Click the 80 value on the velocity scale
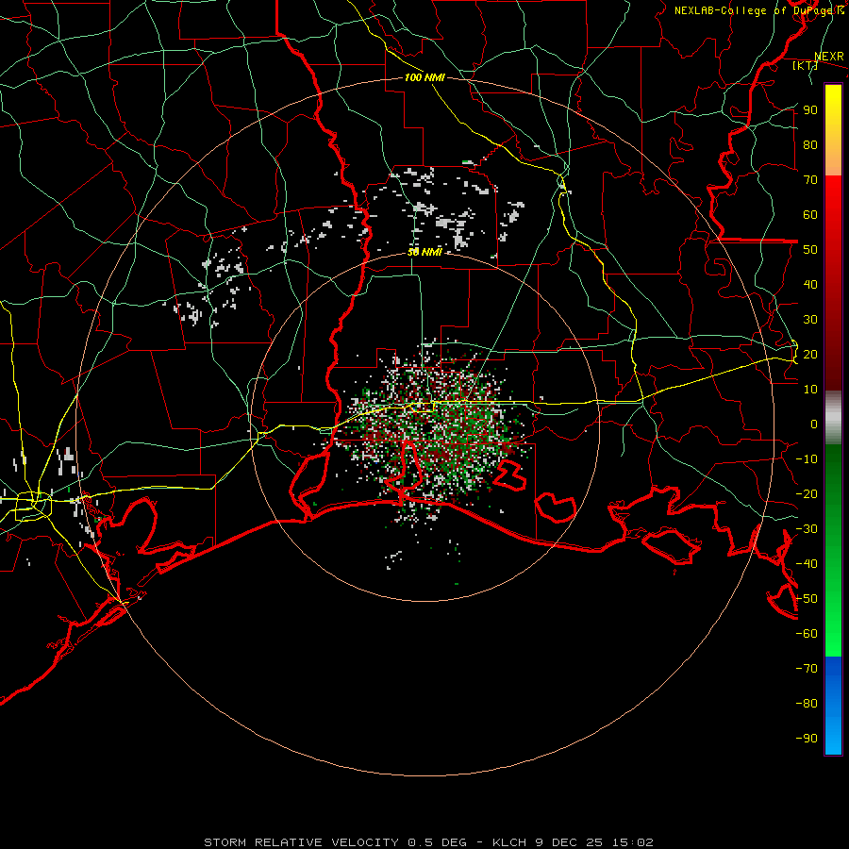Screen dimensions: 849x849 [810, 145]
